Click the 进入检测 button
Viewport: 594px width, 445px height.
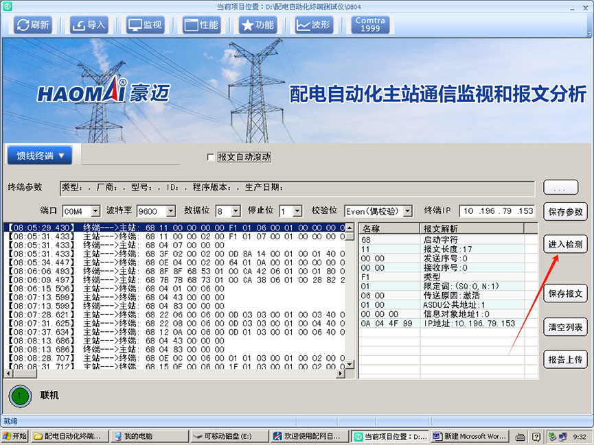(565, 245)
